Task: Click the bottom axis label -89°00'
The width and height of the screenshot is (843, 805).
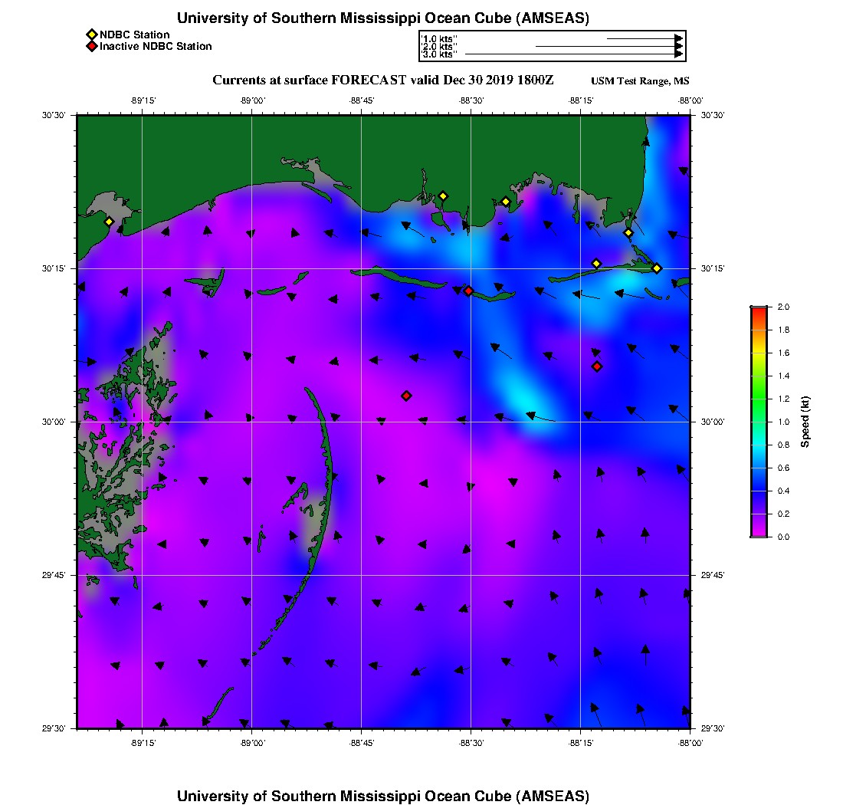Action: [x=253, y=743]
